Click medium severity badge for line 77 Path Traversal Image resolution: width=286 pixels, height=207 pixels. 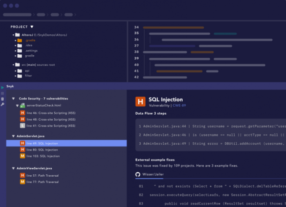click(22, 182)
